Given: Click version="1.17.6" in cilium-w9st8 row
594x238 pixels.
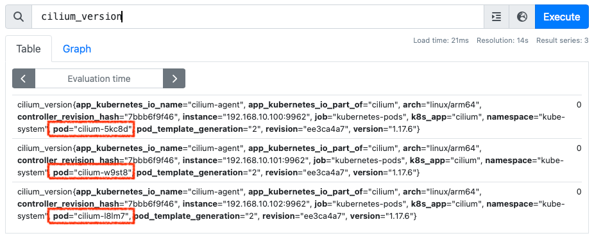Looking at the screenshot, I should (384, 173).
